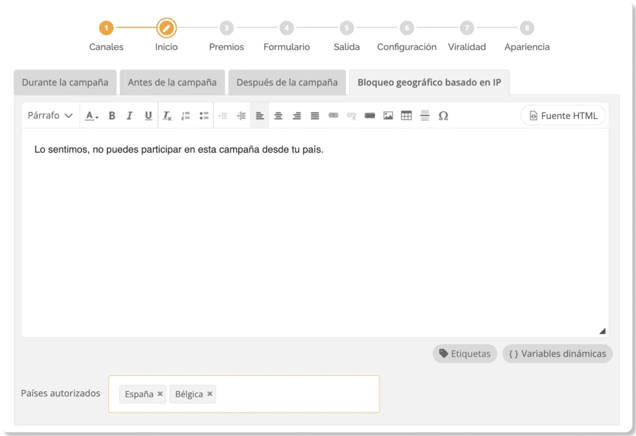
Task: Open the Variables dinámicas button
Action: point(557,354)
